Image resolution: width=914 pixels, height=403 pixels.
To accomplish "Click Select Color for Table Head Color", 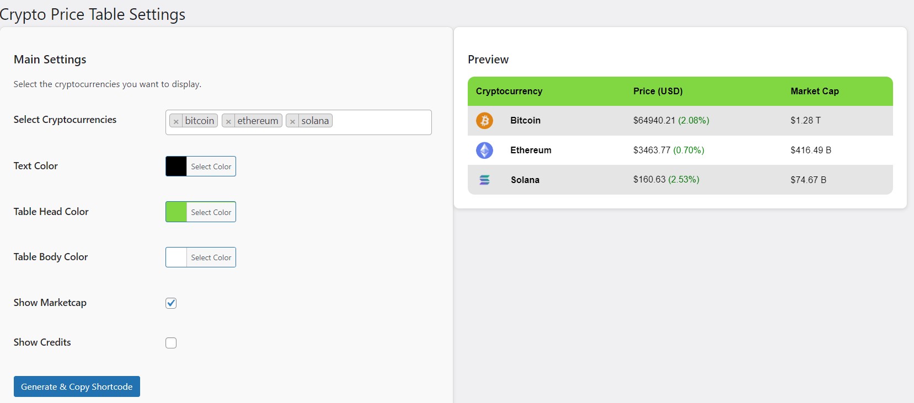I will click(211, 212).
